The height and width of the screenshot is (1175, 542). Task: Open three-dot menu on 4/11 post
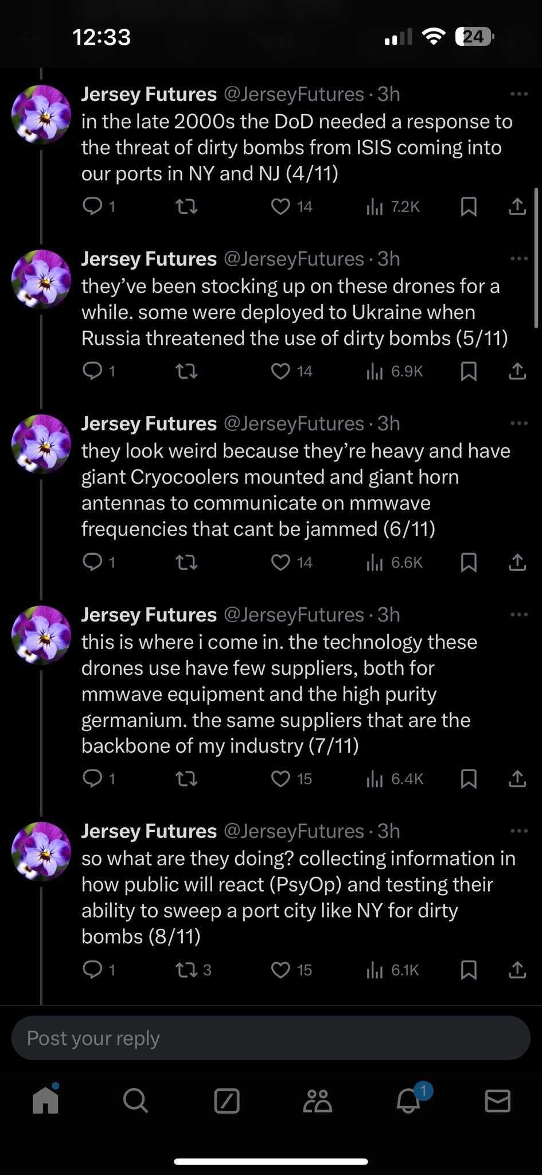click(518, 94)
